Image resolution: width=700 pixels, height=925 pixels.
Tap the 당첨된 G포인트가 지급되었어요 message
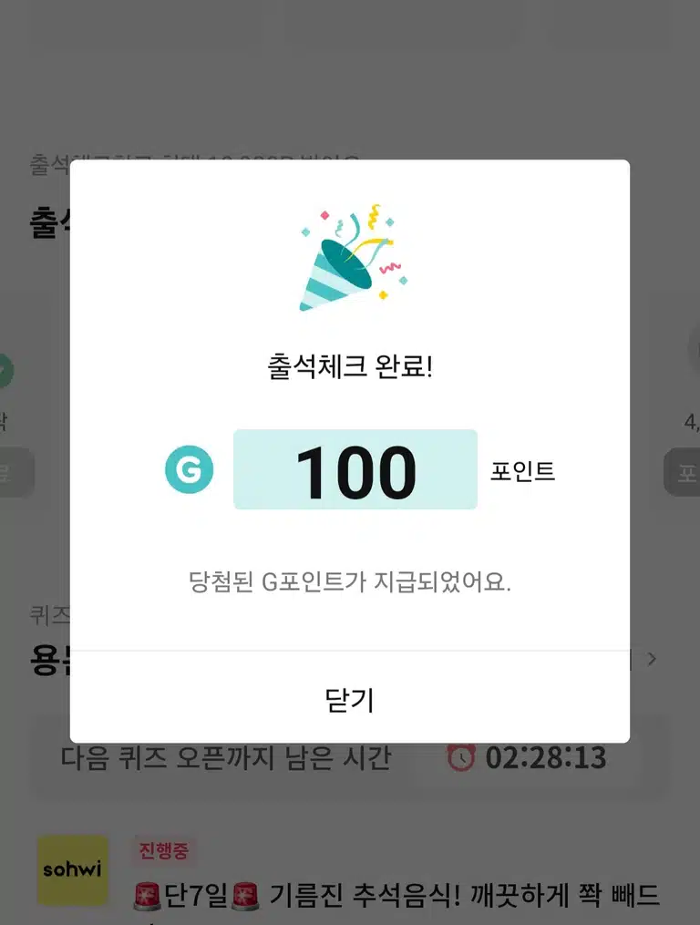pos(349,581)
